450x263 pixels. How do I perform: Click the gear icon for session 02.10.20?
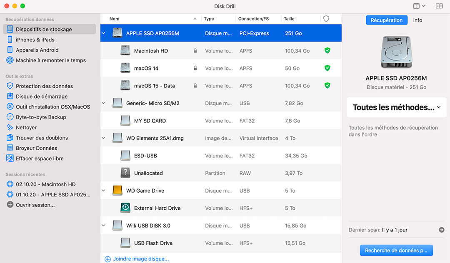(x=10, y=184)
